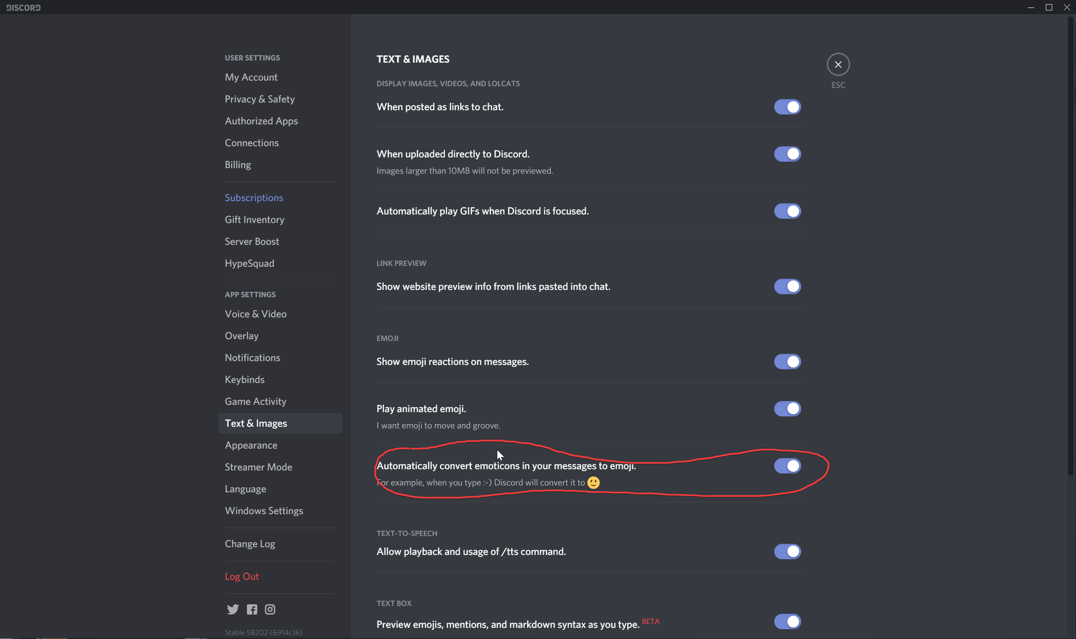Click the Discord logo in title bar
Screen dimensions: 1076x639
click(24, 7)
